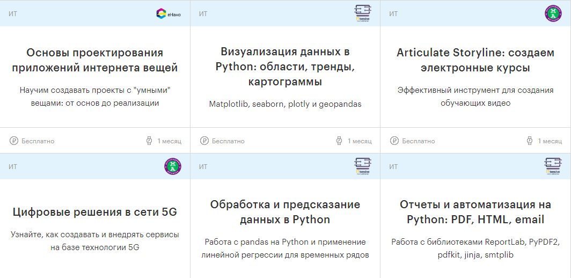The height and width of the screenshot is (278, 571).
Task: Select the Цифровые решения в сети 5G title
Action: click(x=95, y=212)
